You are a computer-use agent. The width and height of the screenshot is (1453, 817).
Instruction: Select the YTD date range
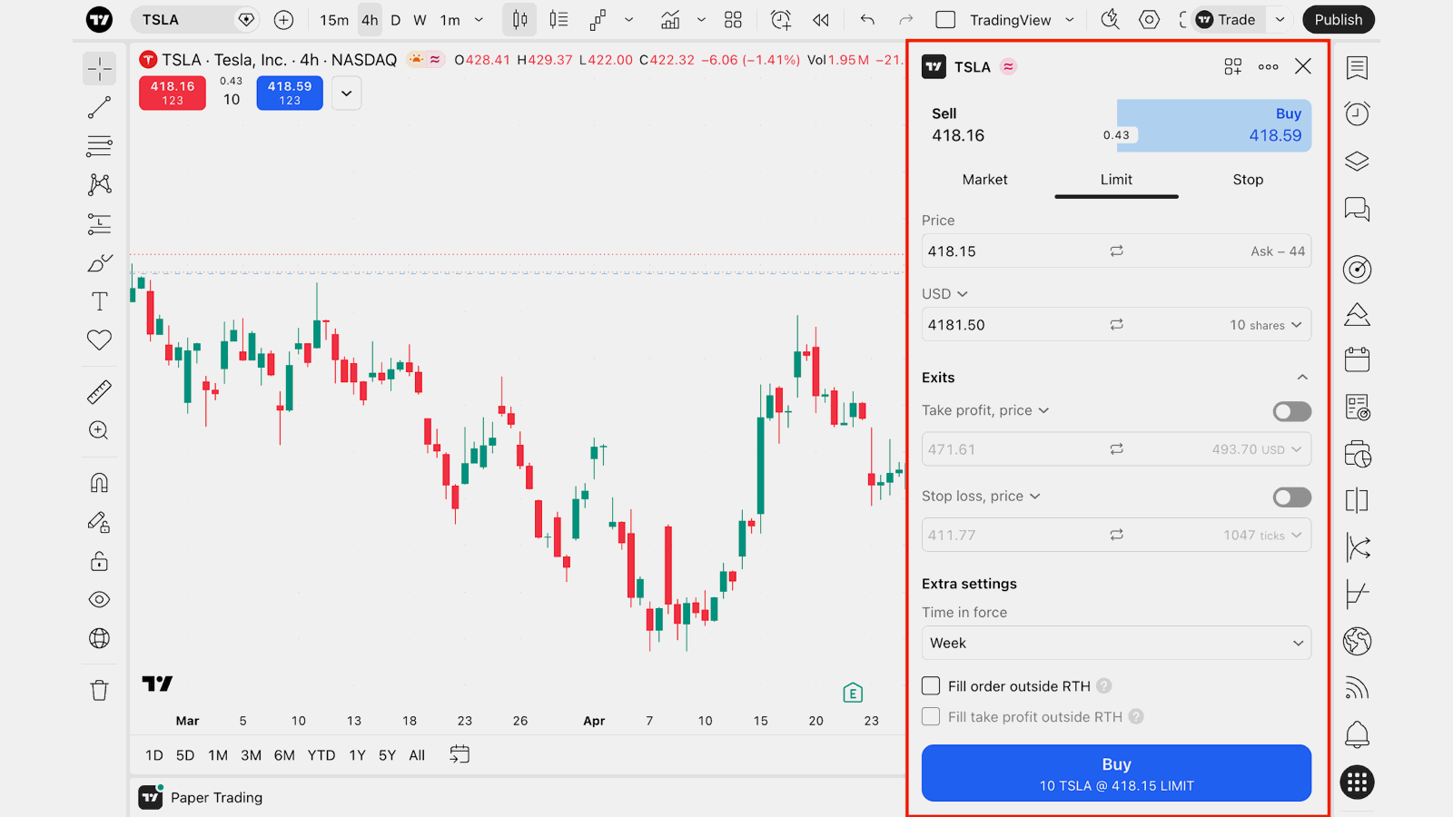pyautogui.click(x=321, y=755)
